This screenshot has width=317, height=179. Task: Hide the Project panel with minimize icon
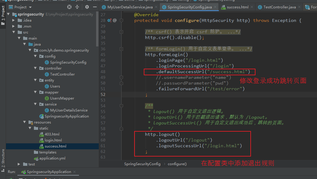[95, 7]
